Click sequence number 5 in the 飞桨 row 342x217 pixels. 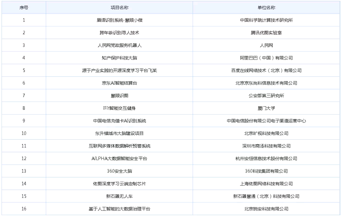pyautogui.click(x=24, y=70)
